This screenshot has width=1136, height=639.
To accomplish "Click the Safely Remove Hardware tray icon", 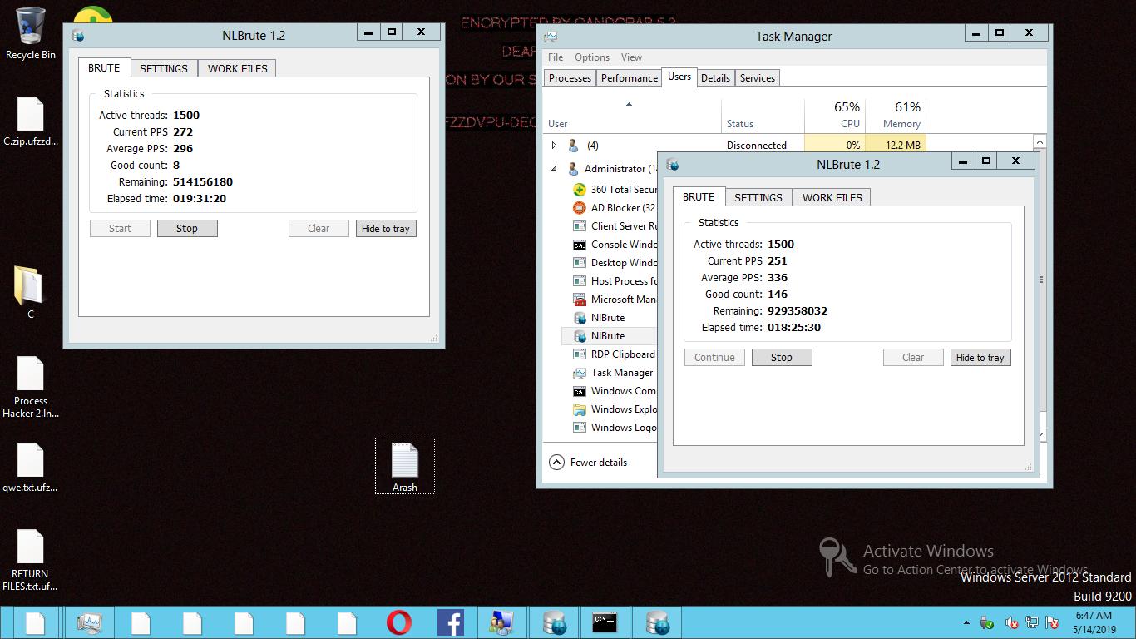I will coord(987,622).
